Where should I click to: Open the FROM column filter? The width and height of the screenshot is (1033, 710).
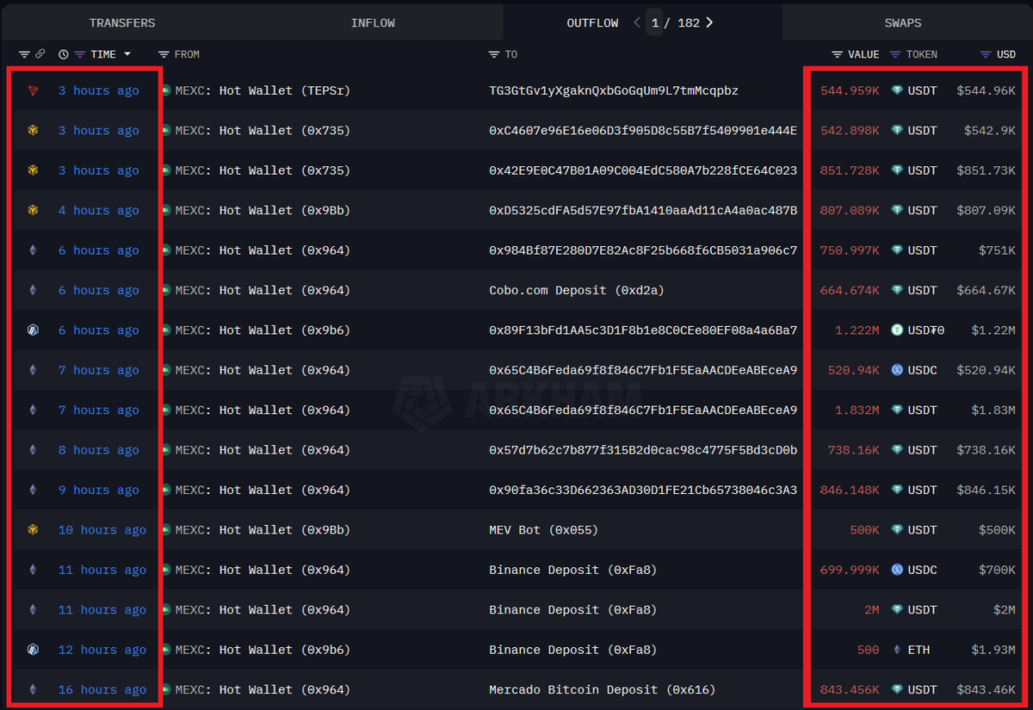point(165,54)
